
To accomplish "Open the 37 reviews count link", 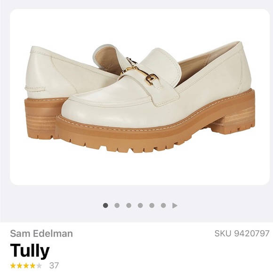I will click(x=54, y=265).
